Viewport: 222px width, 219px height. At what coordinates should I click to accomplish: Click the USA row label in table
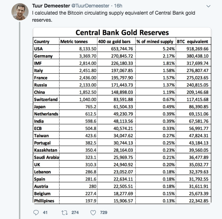pos(39,49)
